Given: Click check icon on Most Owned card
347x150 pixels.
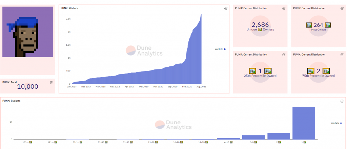Looking at the screenshot, I should 342,8.
